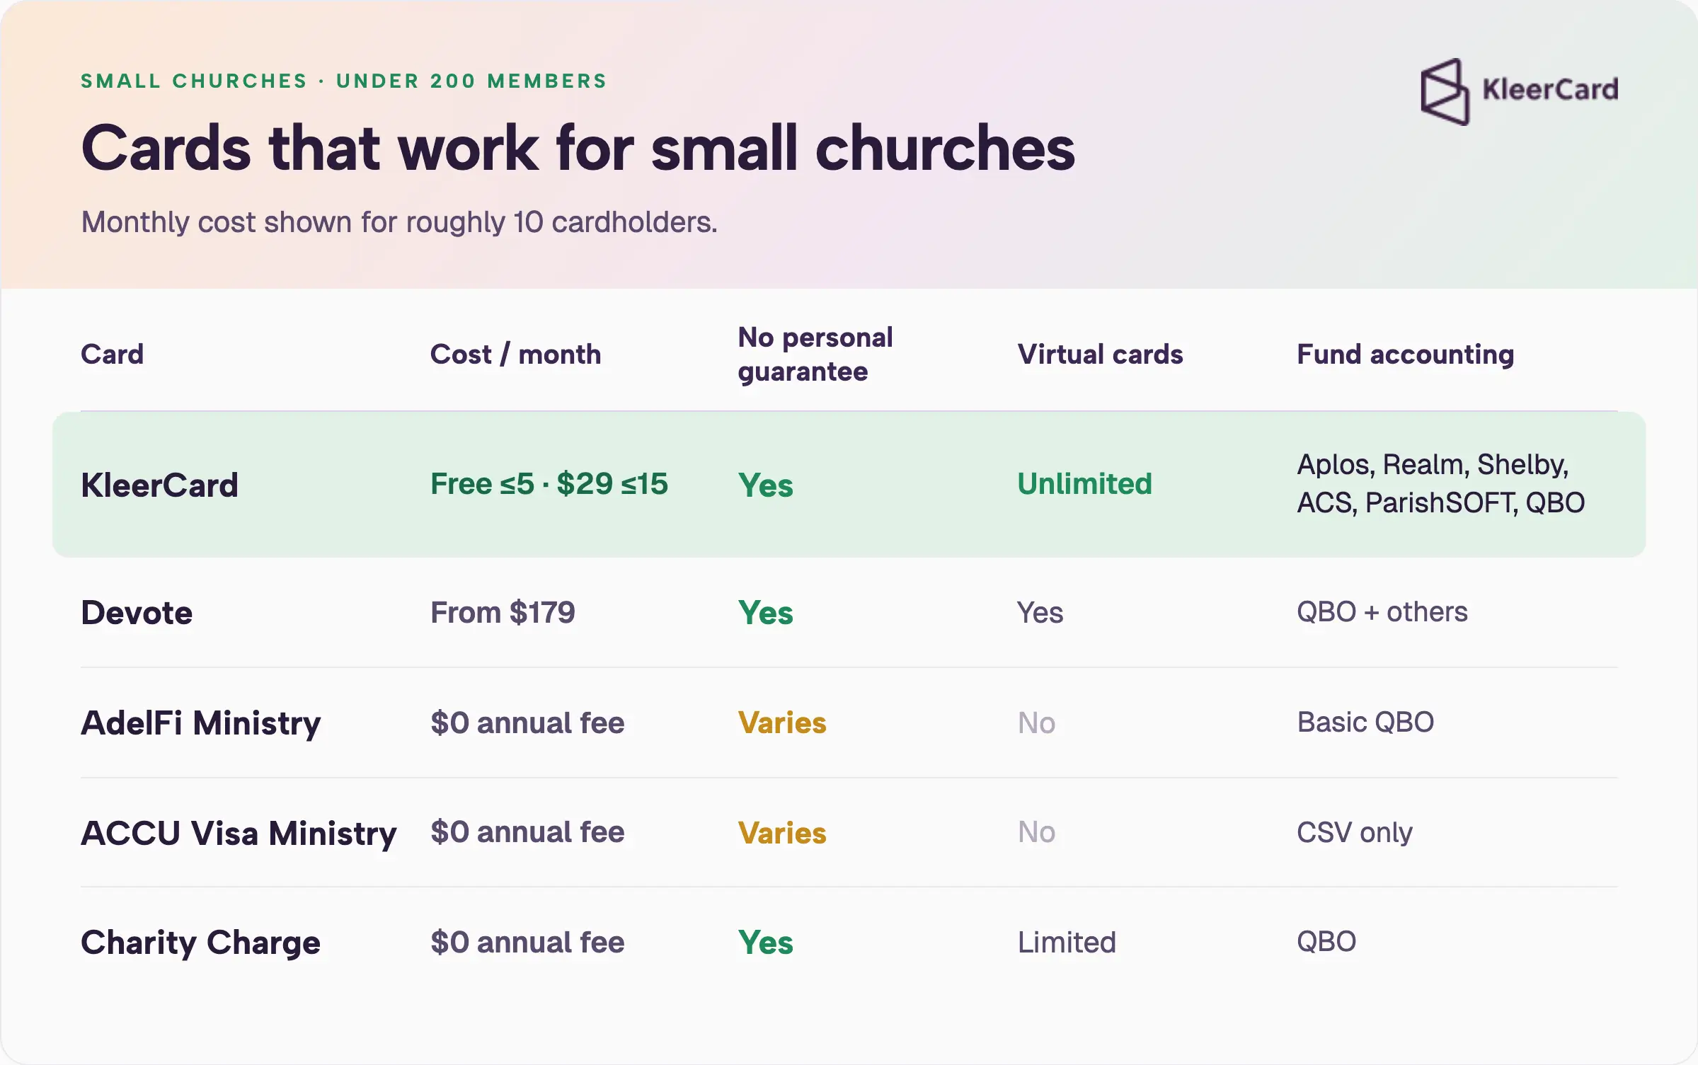Click 'Varies' in ACCU Visa Ministry row
Viewport: 1698px width, 1065px height.
781,834
